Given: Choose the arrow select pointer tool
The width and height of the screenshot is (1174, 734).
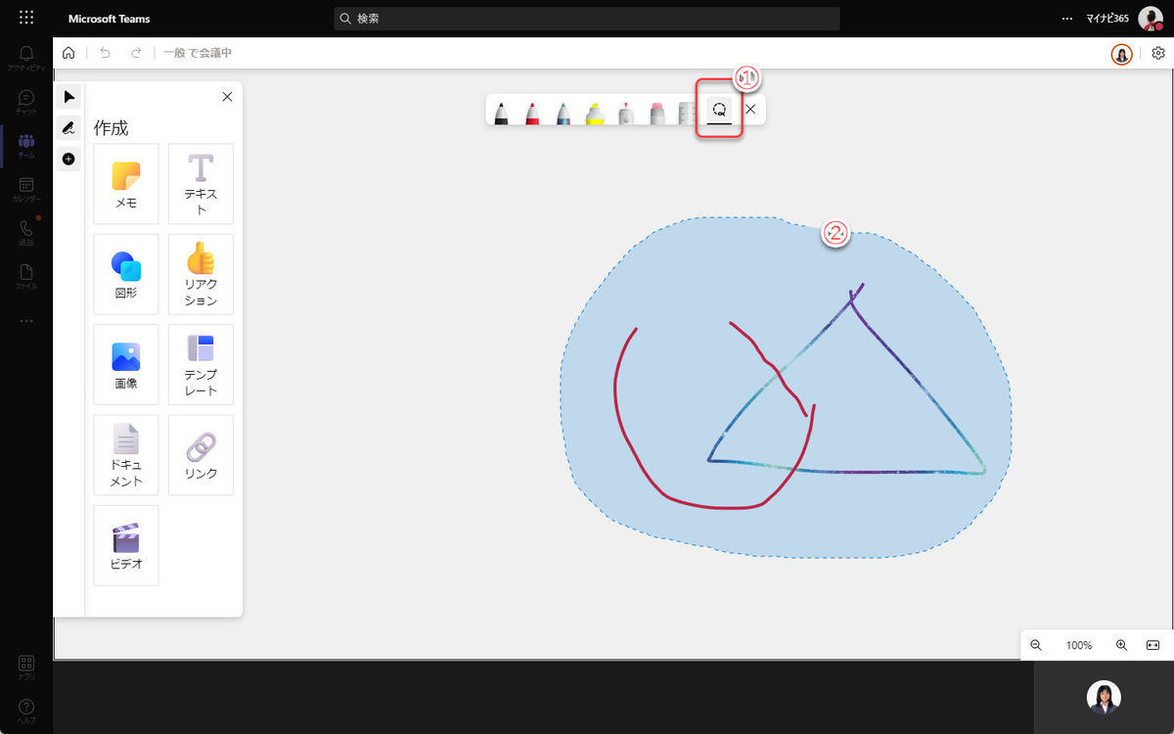Looking at the screenshot, I should pos(68,96).
